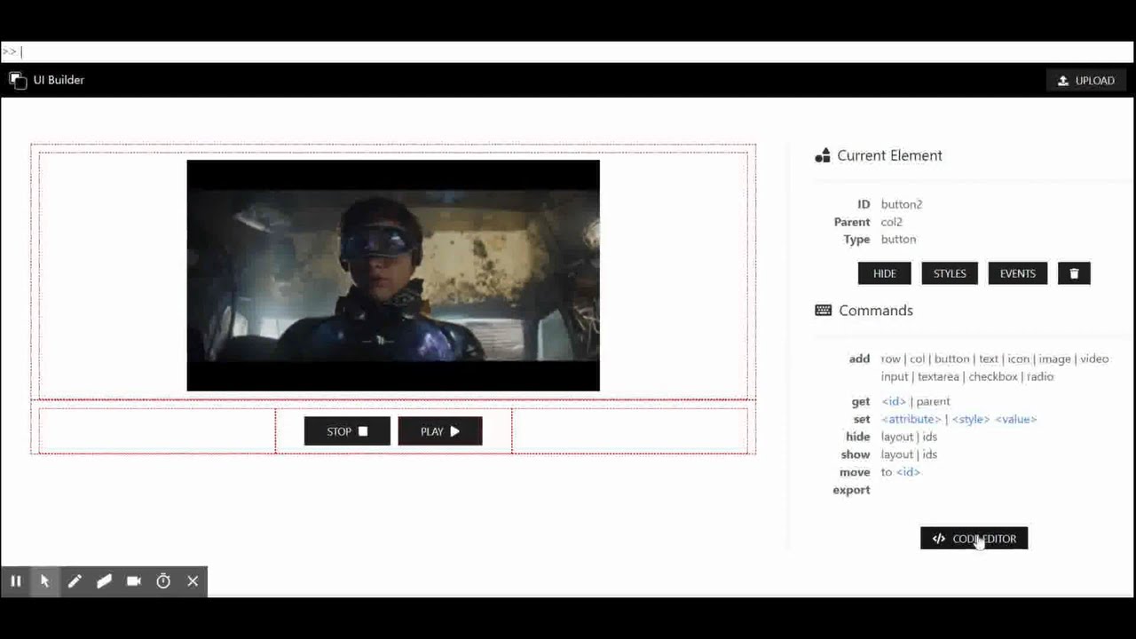Toggle the camera in the recorder toolbar
This screenshot has height=639, width=1136.
tap(134, 581)
